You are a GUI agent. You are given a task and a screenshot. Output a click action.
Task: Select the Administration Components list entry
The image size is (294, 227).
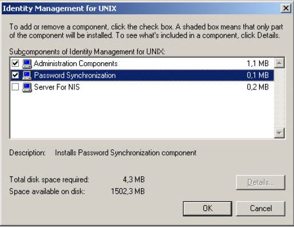pos(142,63)
